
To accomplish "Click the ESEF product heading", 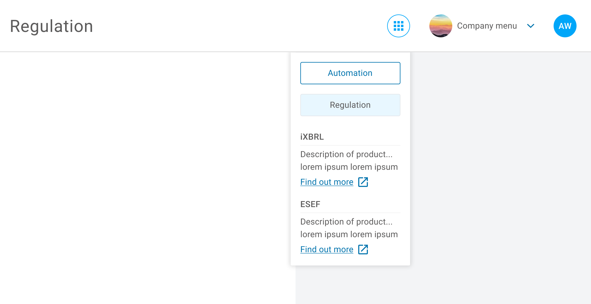I will pos(310,204).
